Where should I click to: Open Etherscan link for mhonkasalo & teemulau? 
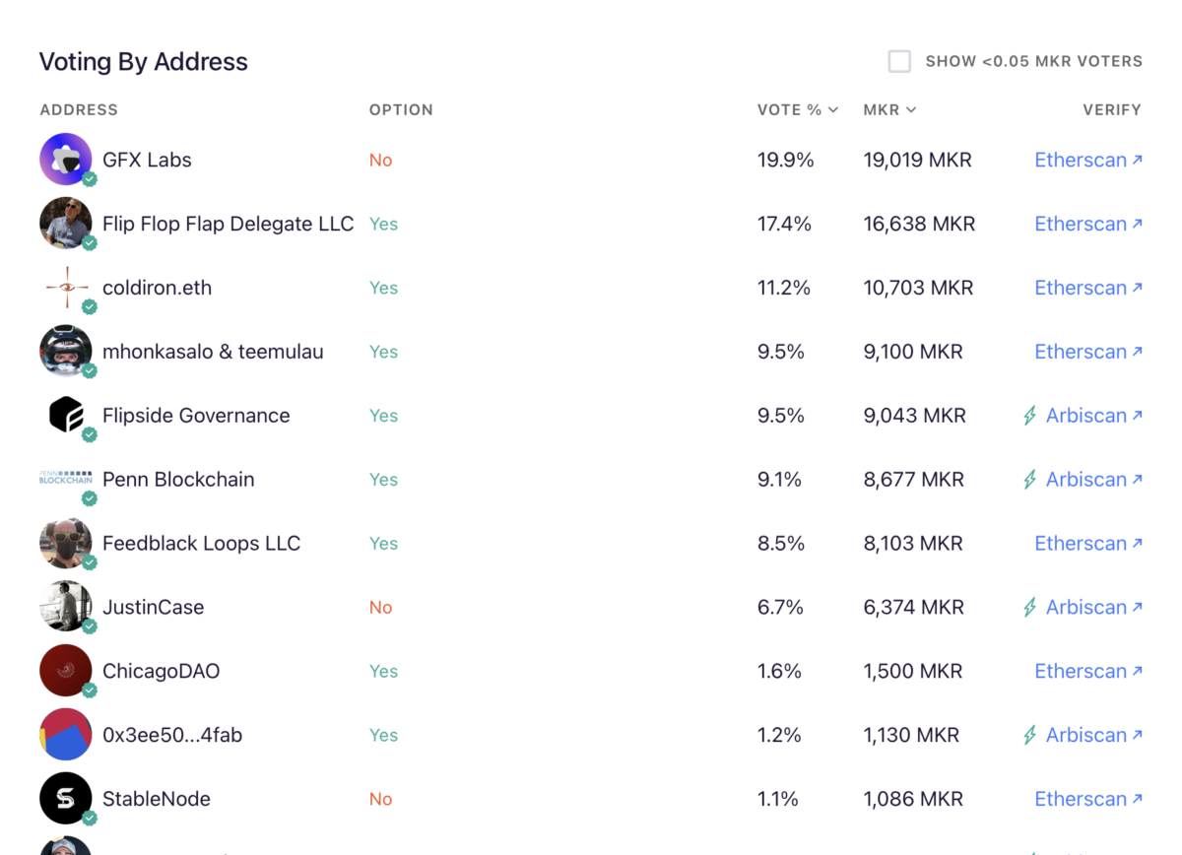1088,352
